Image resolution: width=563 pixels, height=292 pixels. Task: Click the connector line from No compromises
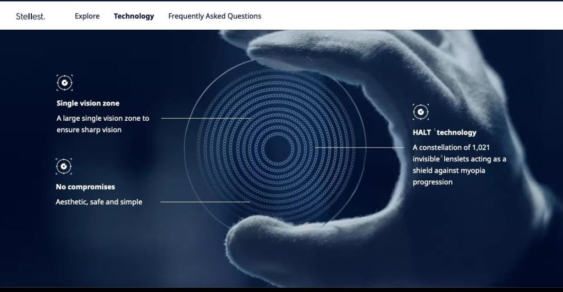pos(203,202)
